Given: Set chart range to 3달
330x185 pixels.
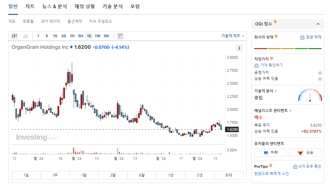Looking at the screenshot, I should [113, 175].
